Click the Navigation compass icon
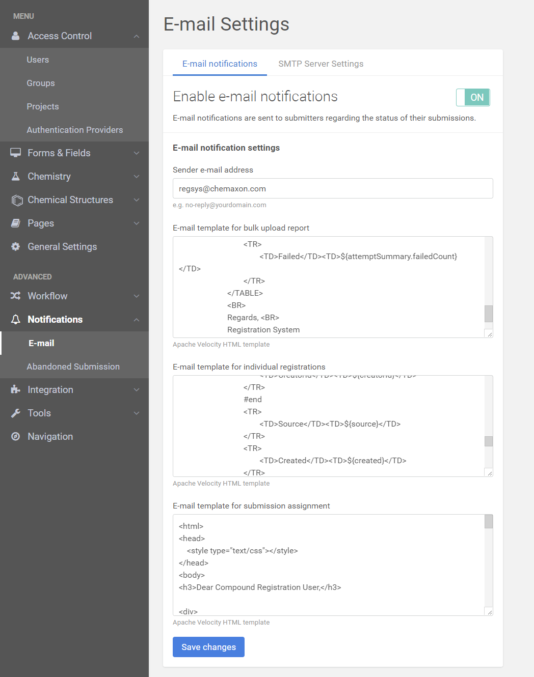The width and height of the screenshot is (534, 677). coord(16,436)
